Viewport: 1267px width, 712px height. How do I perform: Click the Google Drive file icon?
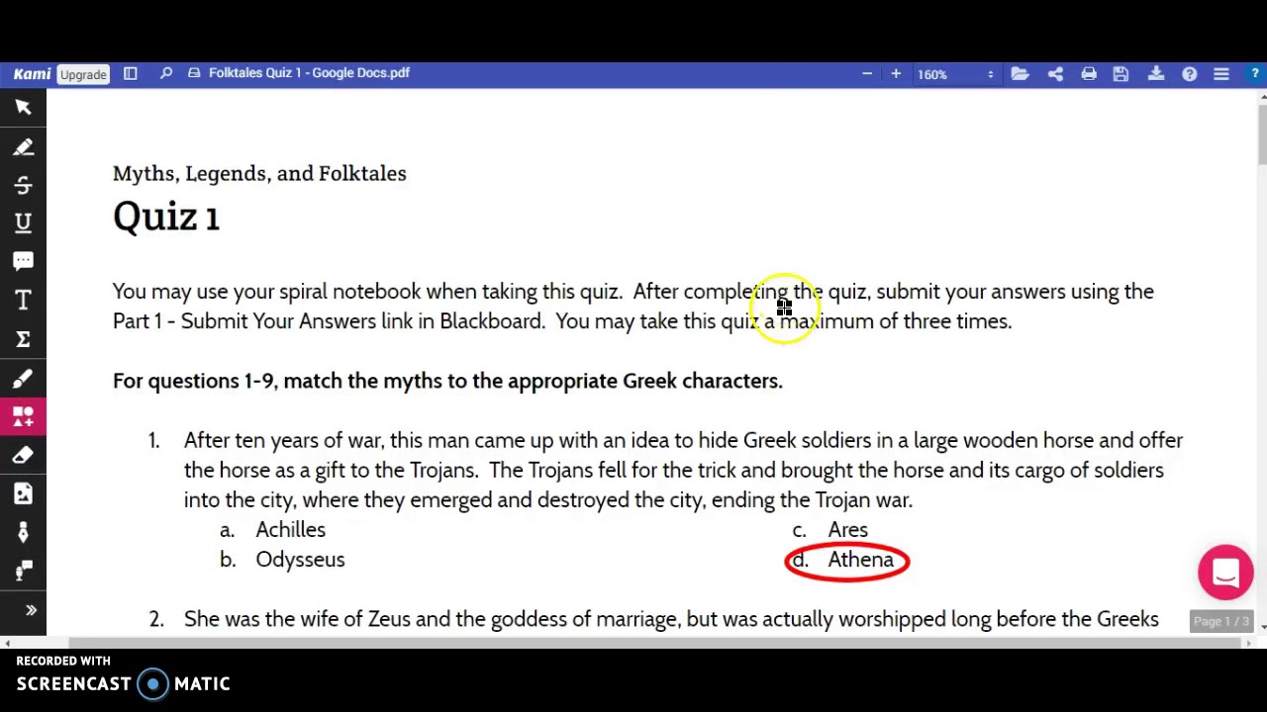coord(194,73)
